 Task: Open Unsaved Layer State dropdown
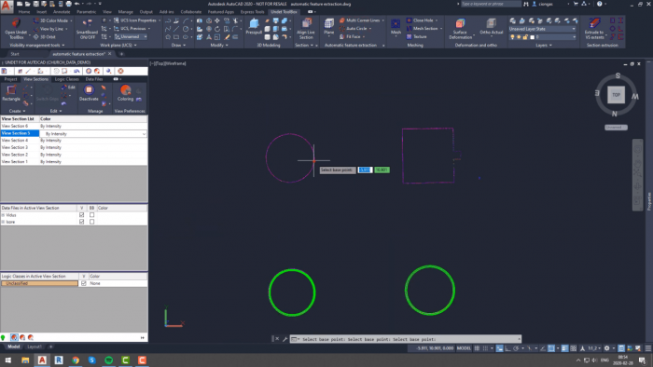tap(542, 29)
